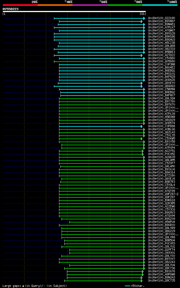Select UniRef100_B9I760 in the hit list
Image resolution: width=180 pixels, height=288 pixels.
click(x=161, y=101)
